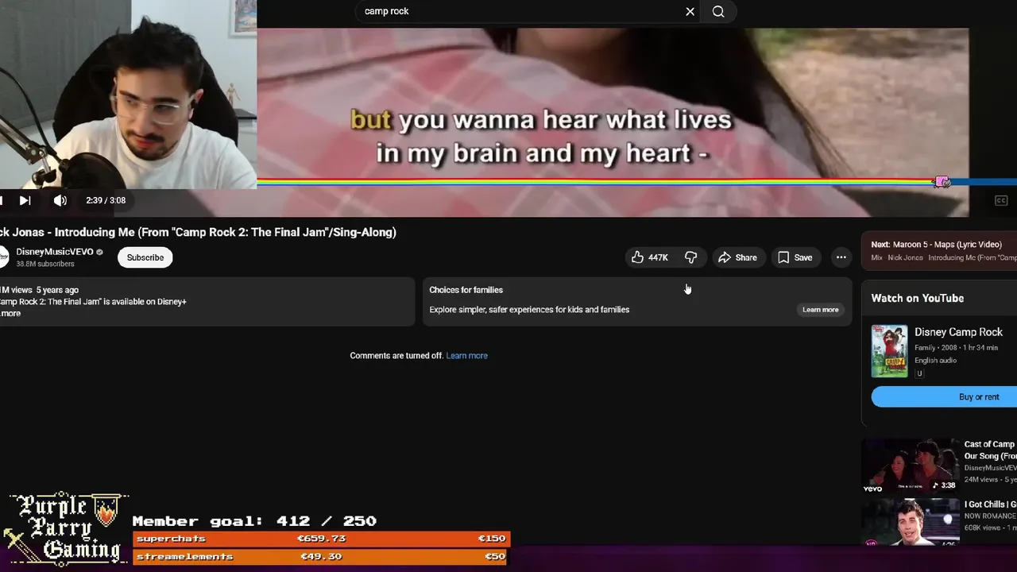
Task: Dislike the video with thumbs down
Action: click(690, 257)
